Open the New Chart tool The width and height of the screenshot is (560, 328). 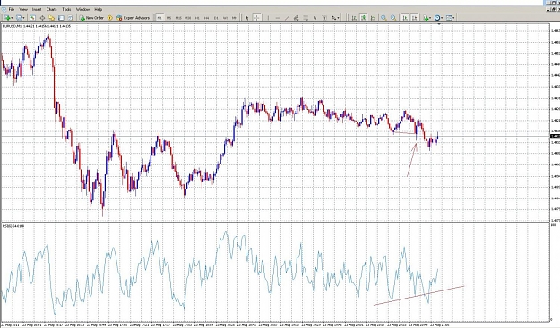coord(7,18)
